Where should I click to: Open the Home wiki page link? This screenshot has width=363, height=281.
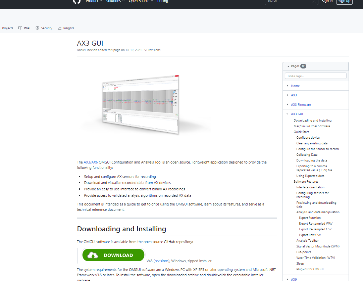click(295, 86)
